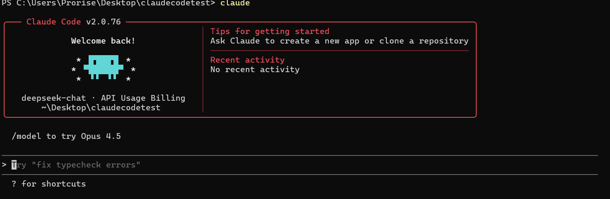This screenshot has width=610, height=199.
Task: Click the asterisk at the mascot's top-left
Action: (78, 61)
